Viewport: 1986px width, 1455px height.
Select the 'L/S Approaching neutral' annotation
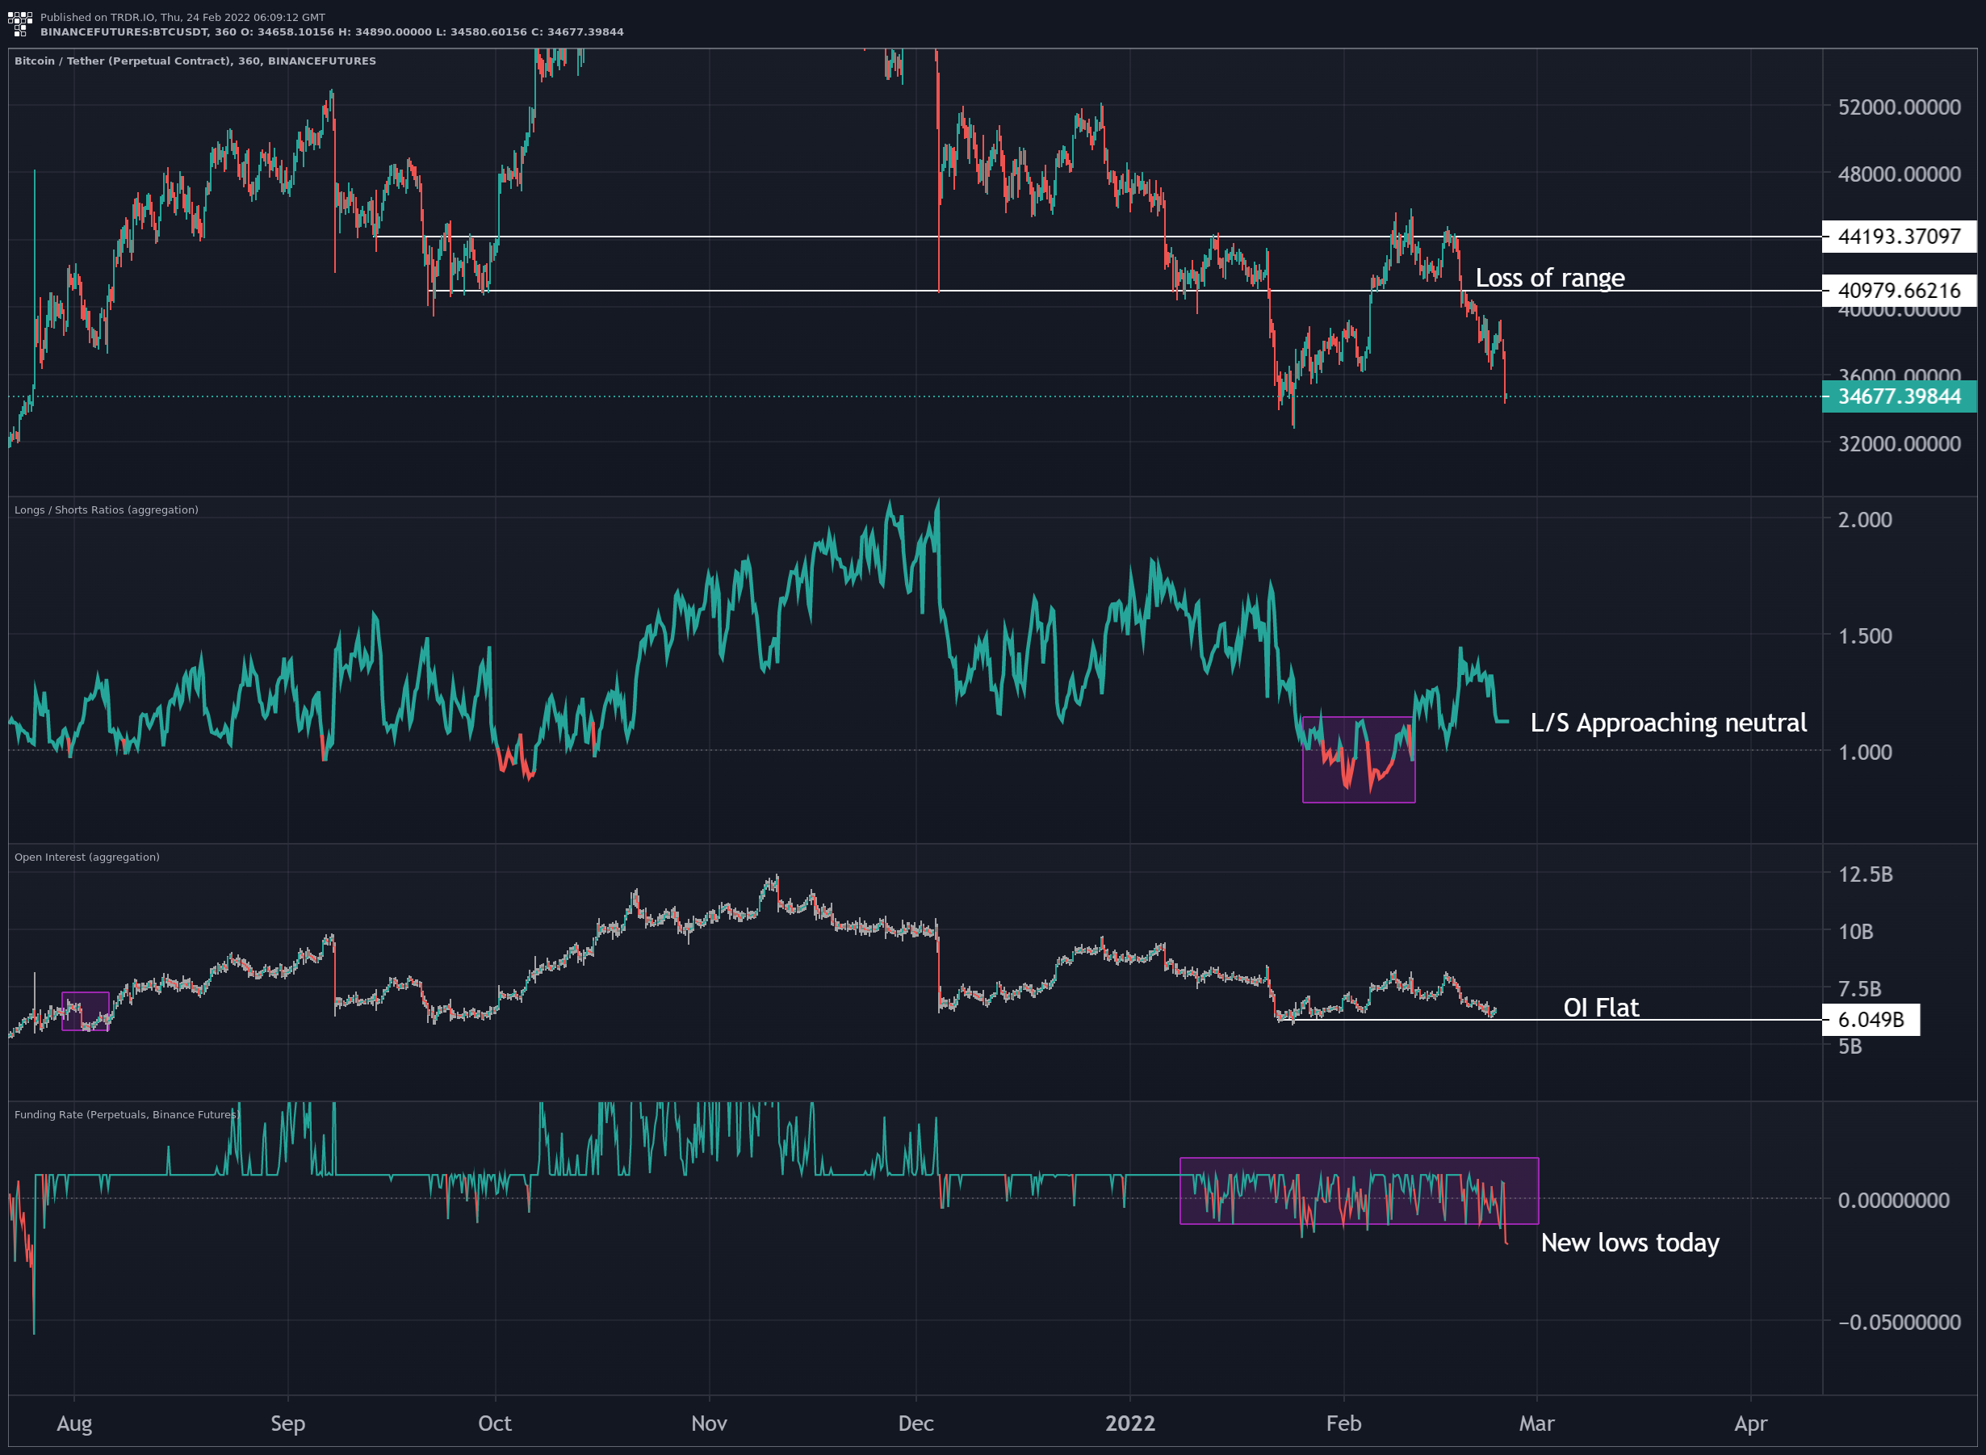click(x=1667, y=722)
